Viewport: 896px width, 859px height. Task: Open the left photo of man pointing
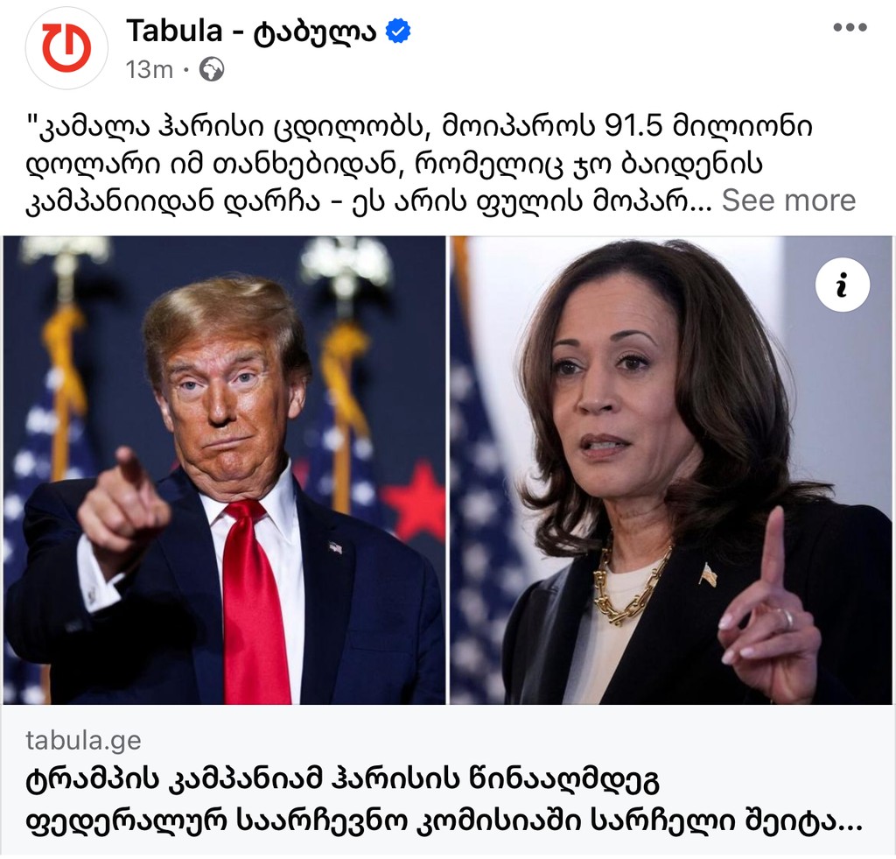224,470
